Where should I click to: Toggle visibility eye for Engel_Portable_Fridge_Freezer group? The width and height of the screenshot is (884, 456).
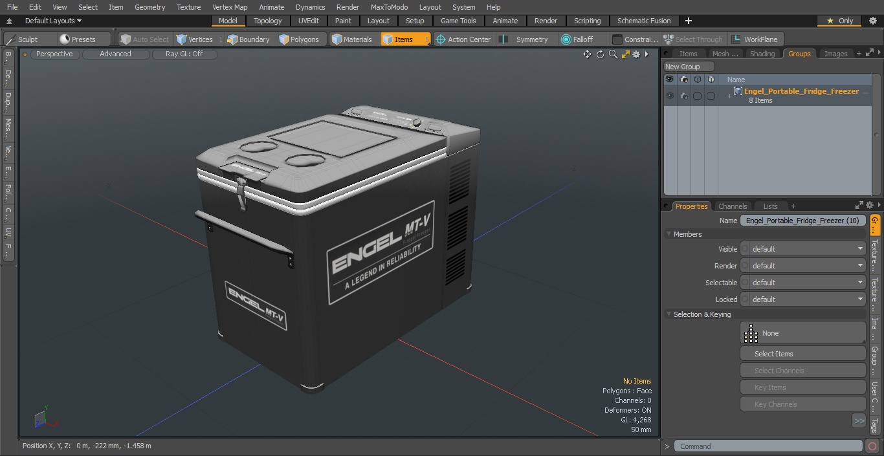669,96
